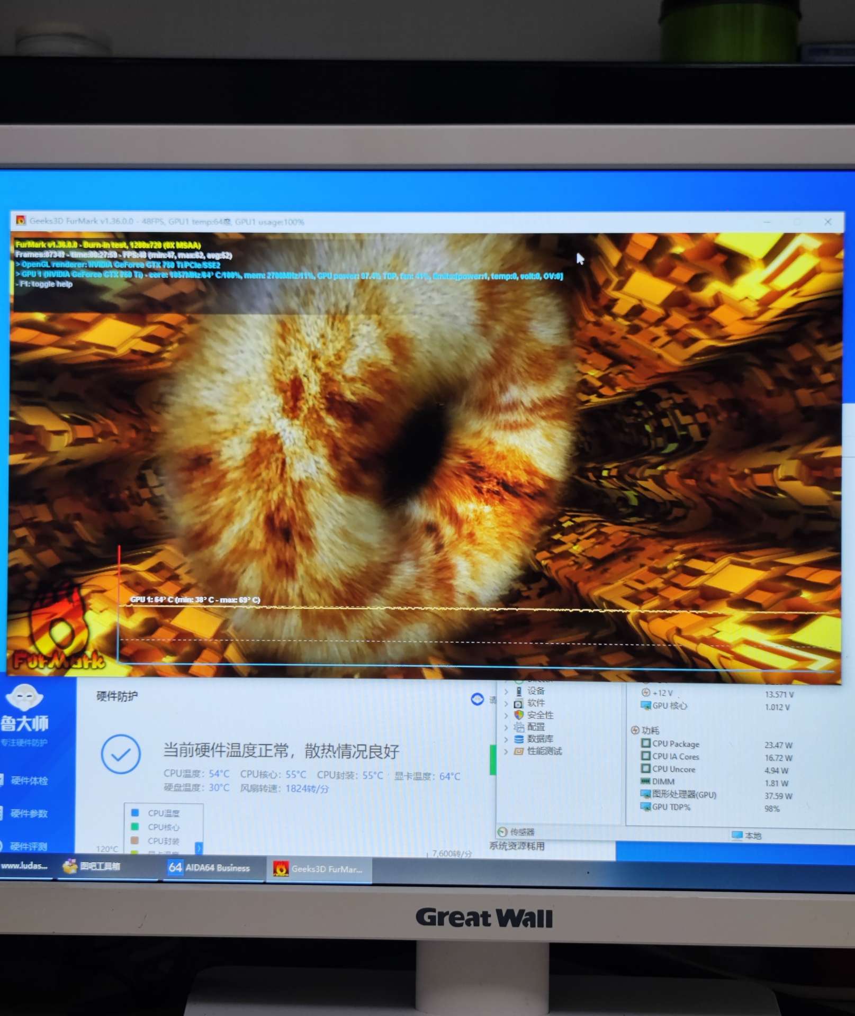Click the FurMark flame taskbar icon
This screenshot has width=855, height=1016.
[280, 868]
